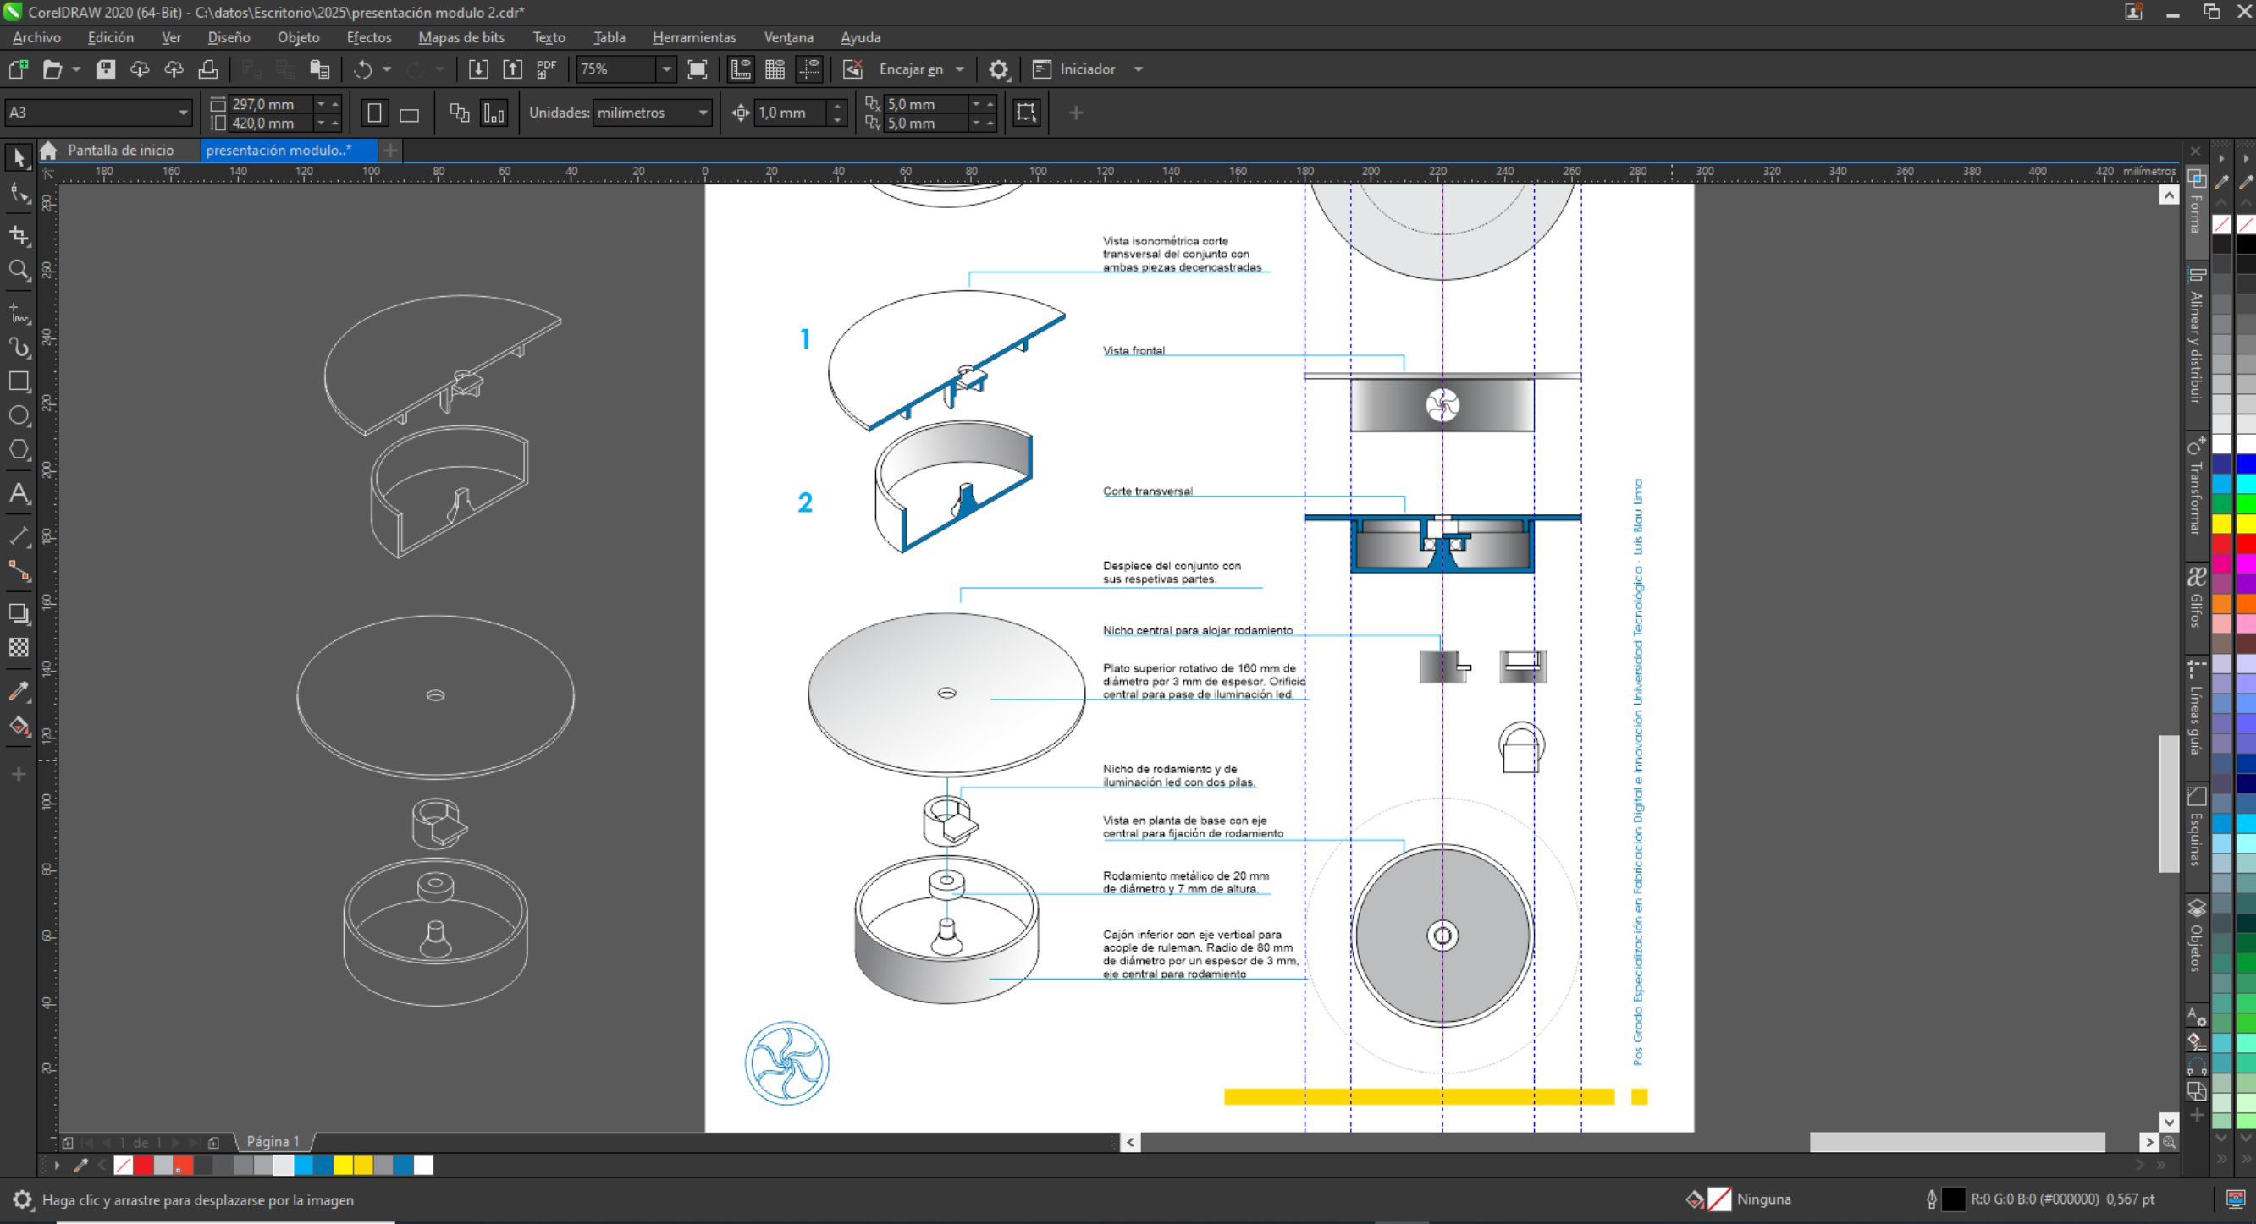This screenshot has height=1224, width=2256.
Task: Open the Efectos menu
Action: [369, 37]
